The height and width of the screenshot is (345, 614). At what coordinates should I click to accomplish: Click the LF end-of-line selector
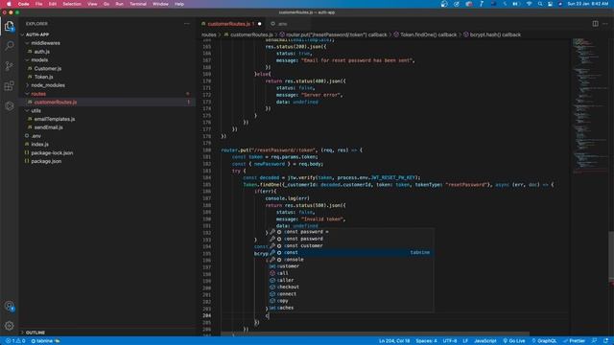click(x=465, y=341)
